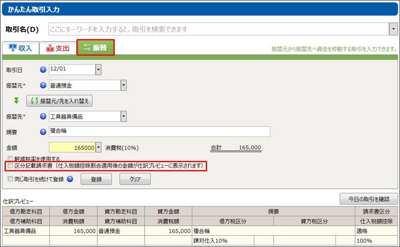Select the 振替 tab
The width and height of the screenshot is (400, 247).
(x=95, y=47)
